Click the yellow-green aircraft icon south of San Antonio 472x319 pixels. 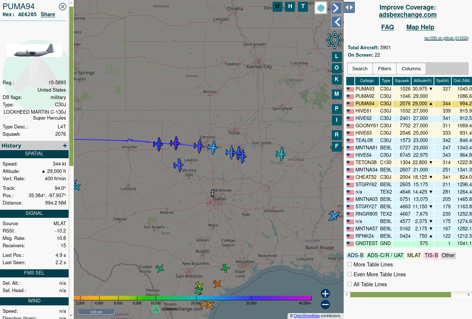pyautogui.click(x=199, y=285)
